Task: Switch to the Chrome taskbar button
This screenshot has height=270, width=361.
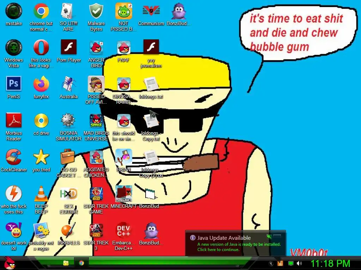Action: (81, 263)
